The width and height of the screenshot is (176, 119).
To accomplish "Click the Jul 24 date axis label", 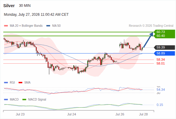I will click(x=72, y=115).
